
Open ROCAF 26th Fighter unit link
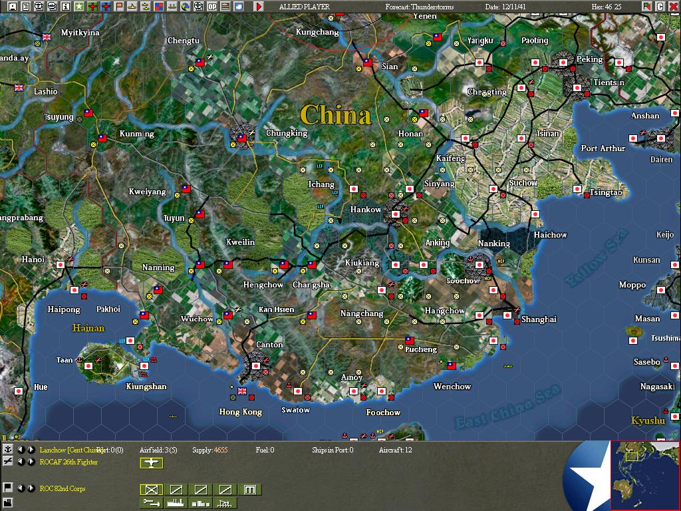point(68,462)
